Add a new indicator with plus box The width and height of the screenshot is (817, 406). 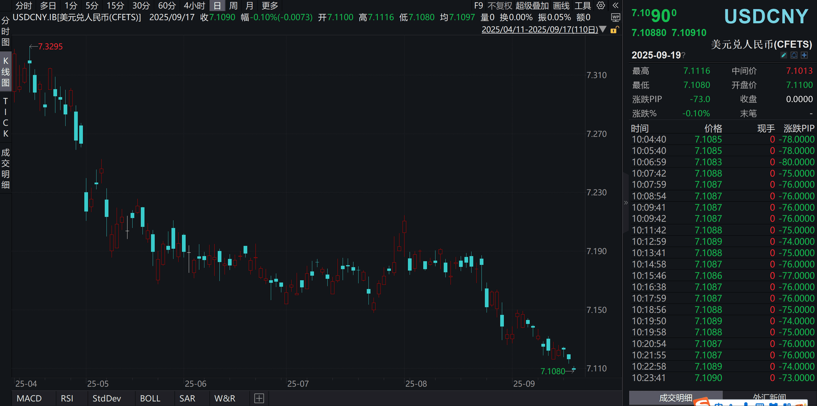pyautogui.click(x=259, y=398)
